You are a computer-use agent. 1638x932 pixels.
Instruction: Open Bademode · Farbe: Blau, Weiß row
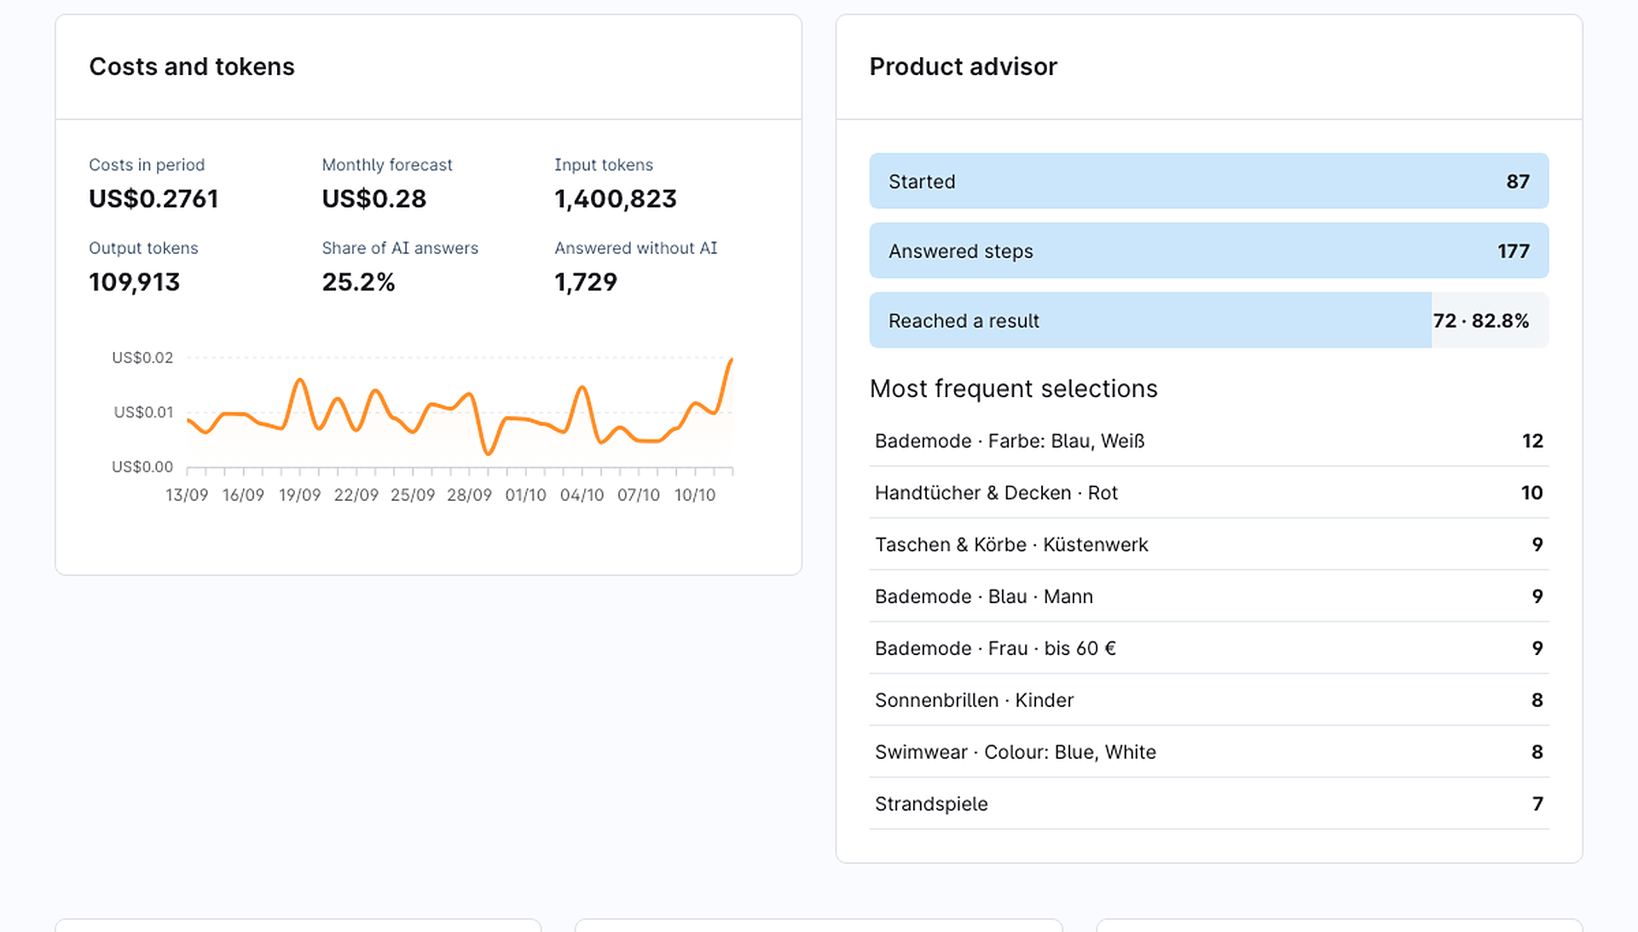pos(1208,440)
